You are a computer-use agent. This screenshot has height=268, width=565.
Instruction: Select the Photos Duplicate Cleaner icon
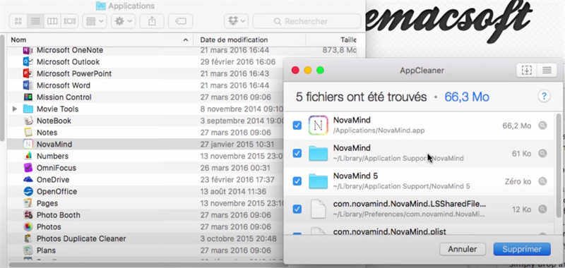point(28,238)
